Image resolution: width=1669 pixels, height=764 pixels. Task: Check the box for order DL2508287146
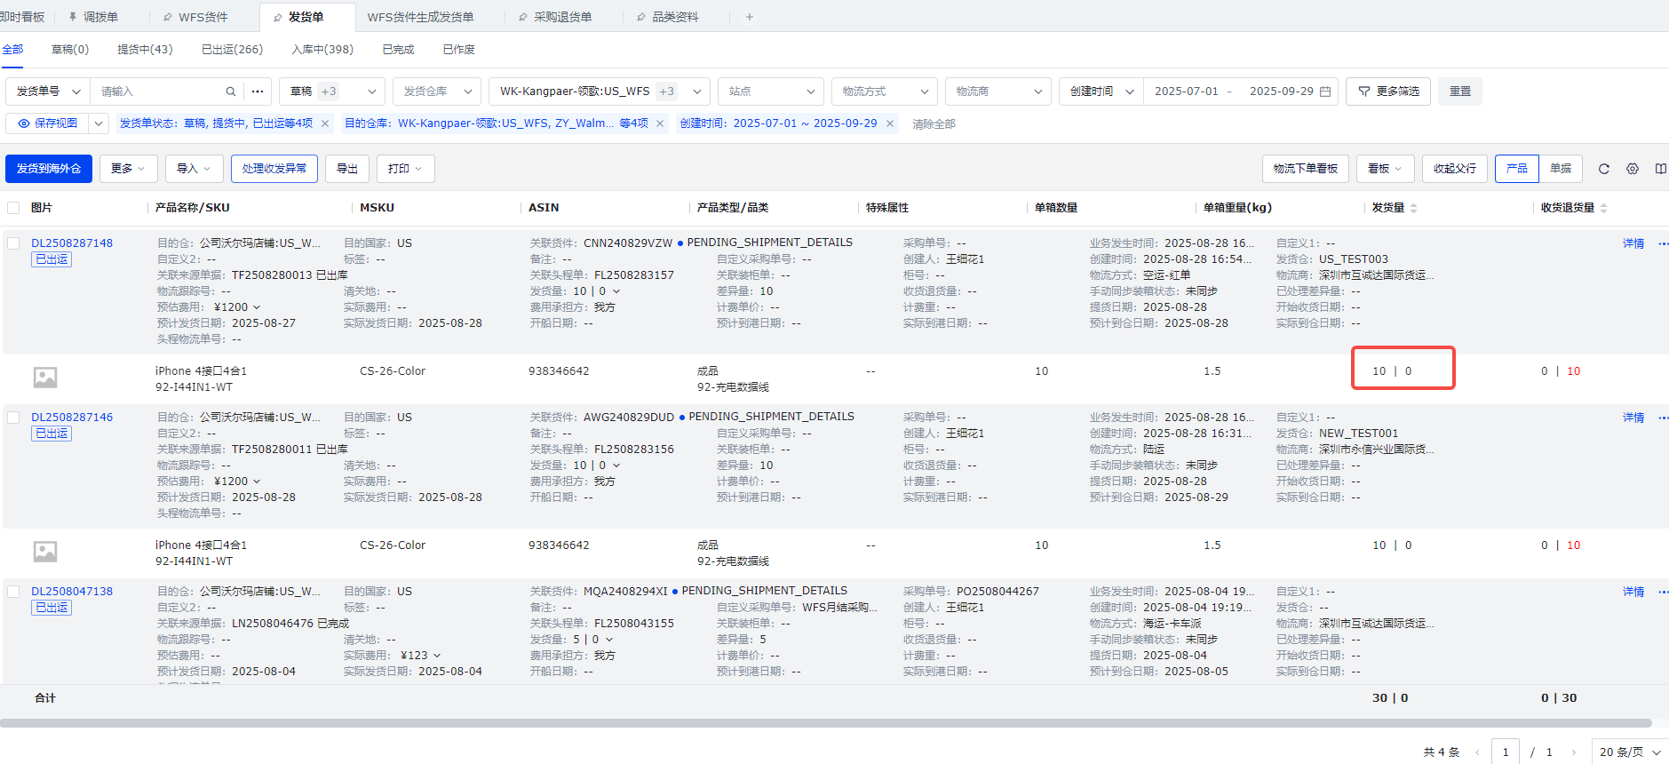click(x=13, y=418)
